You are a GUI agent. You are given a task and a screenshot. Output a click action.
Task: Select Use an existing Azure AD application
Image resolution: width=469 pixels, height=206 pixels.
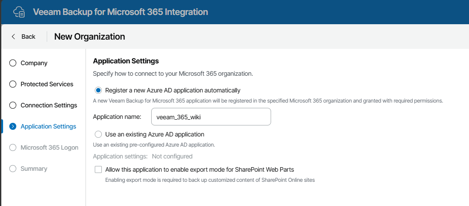[x=98, y=134]
